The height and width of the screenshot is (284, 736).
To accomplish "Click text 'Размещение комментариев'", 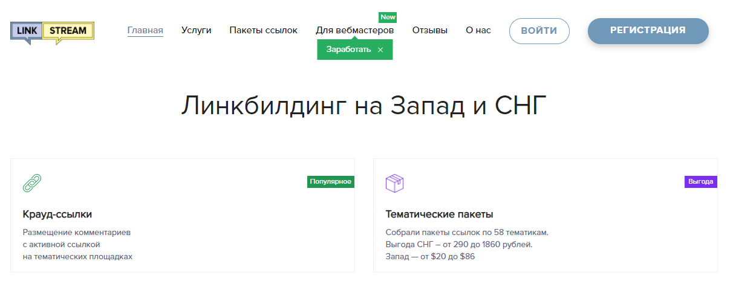I will pos(77,232).
